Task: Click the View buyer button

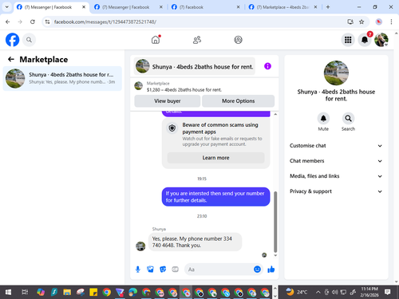Action: (x=168, y=101)
